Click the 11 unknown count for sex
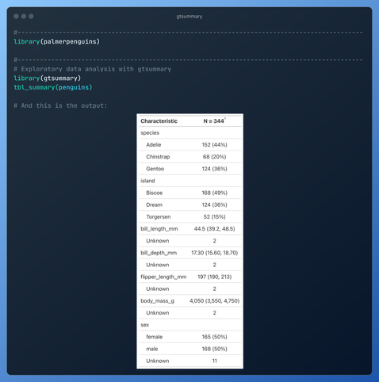The width and height of the screenshot is (379, 382). point(215,361)
